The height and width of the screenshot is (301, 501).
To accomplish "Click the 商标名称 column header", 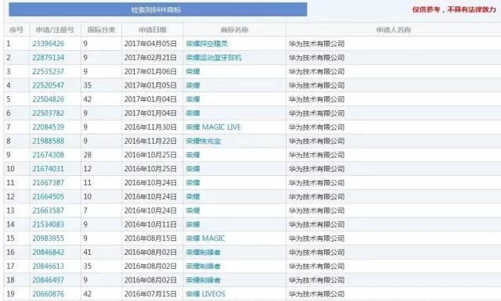I will click(x=235, y=30).
